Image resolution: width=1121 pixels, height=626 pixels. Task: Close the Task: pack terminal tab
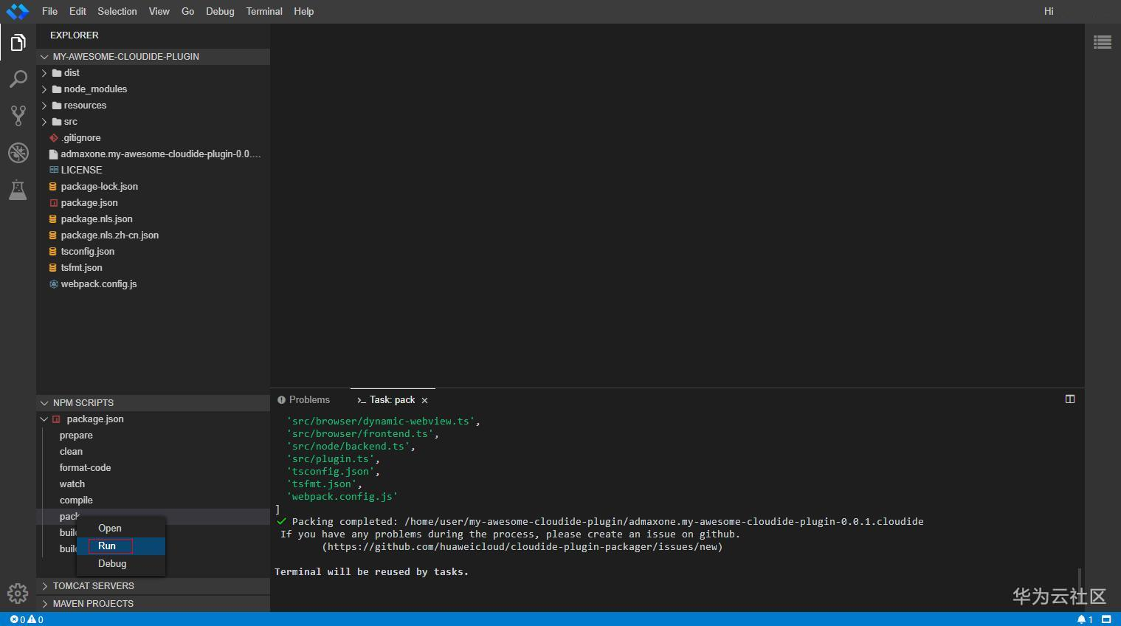(x=424, y=400)
